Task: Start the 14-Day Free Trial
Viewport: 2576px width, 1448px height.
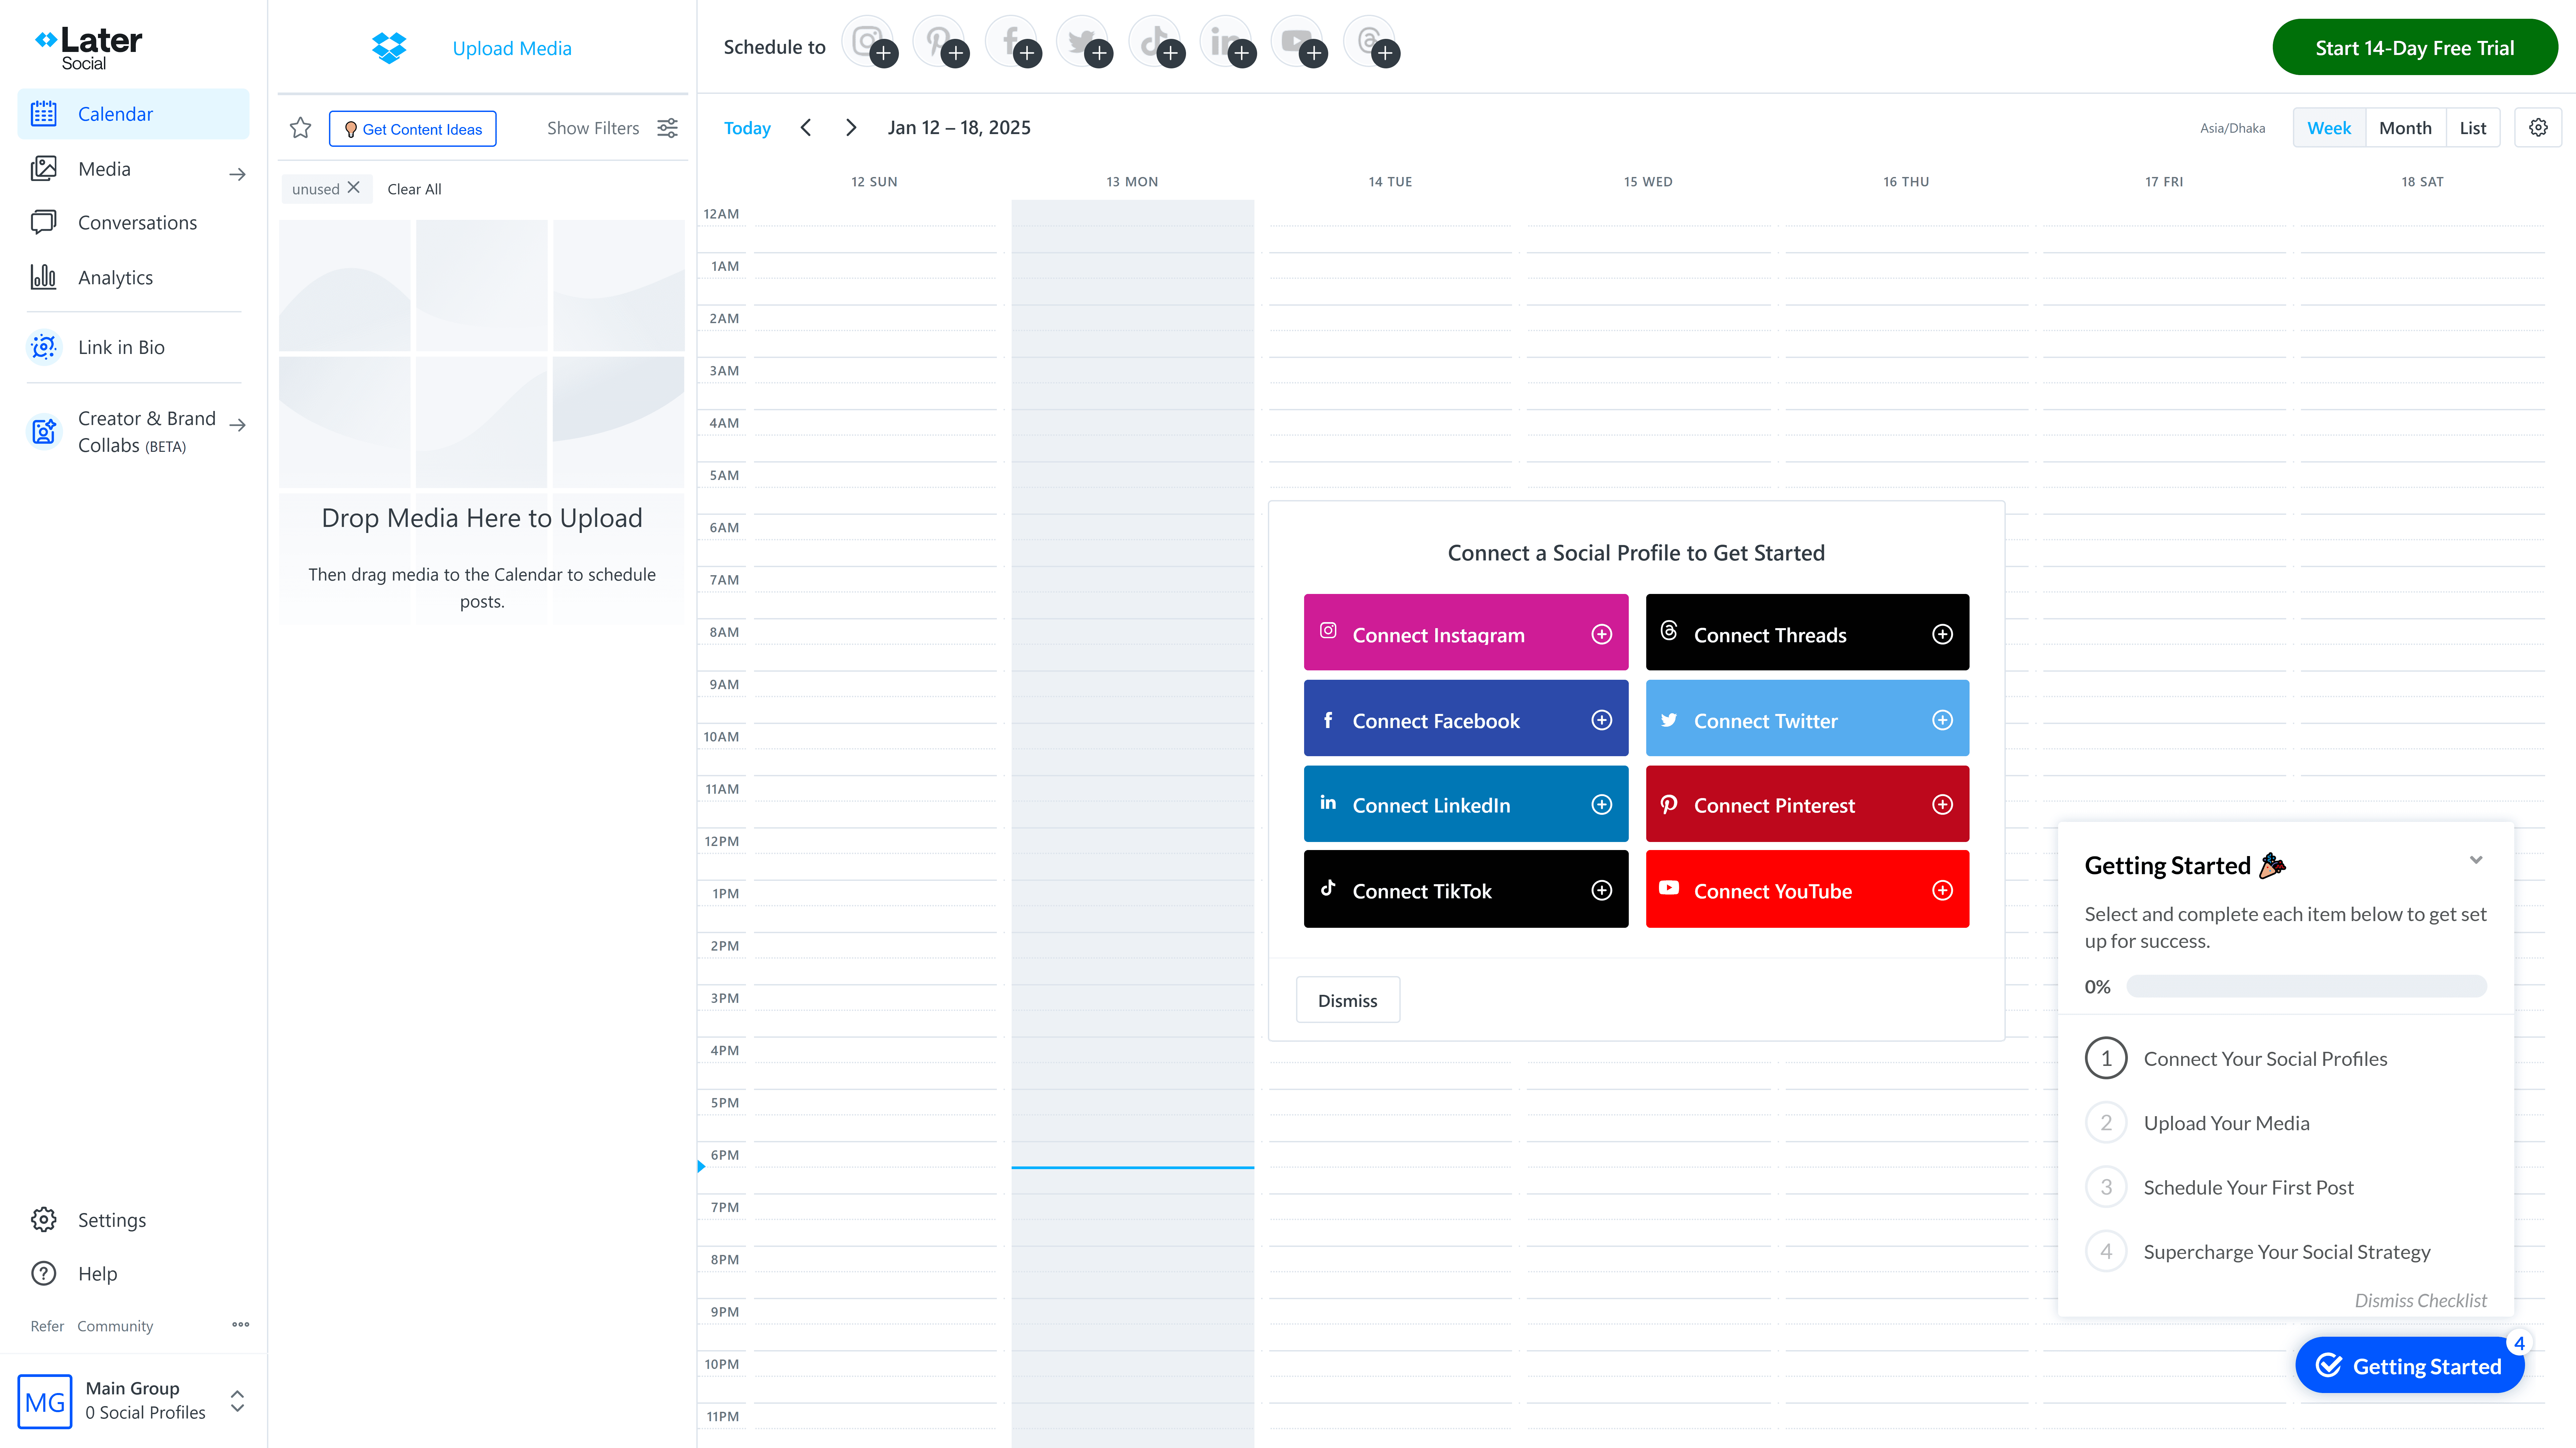Action: [2415, 47]
